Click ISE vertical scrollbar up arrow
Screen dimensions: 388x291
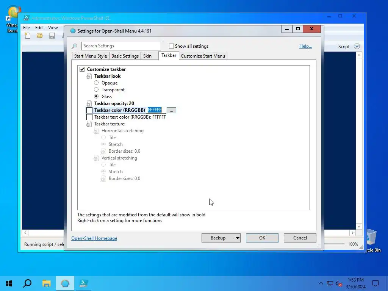[x=359, y=55]
